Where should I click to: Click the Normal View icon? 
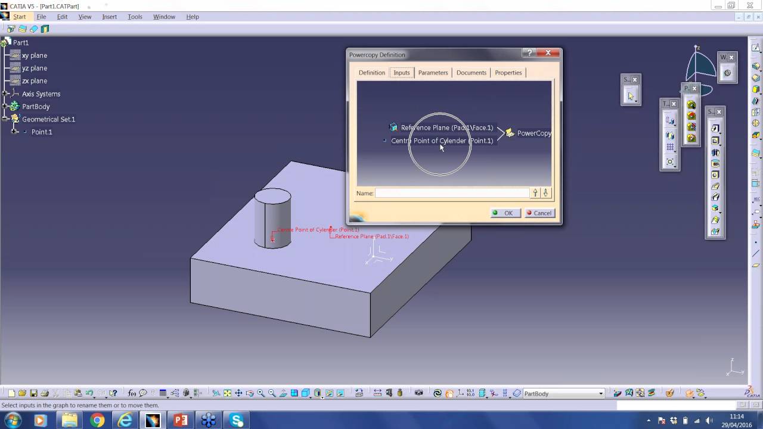pyautogui.click(x=283, y=393)
